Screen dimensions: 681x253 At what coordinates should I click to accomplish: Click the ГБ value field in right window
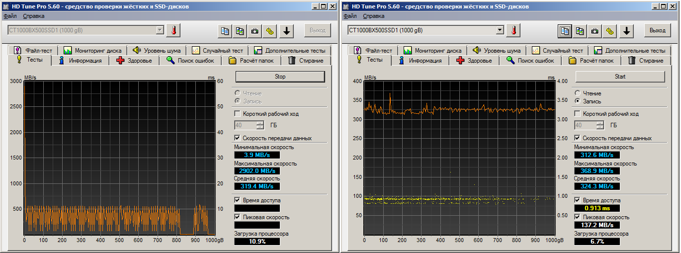pos(585,125)
